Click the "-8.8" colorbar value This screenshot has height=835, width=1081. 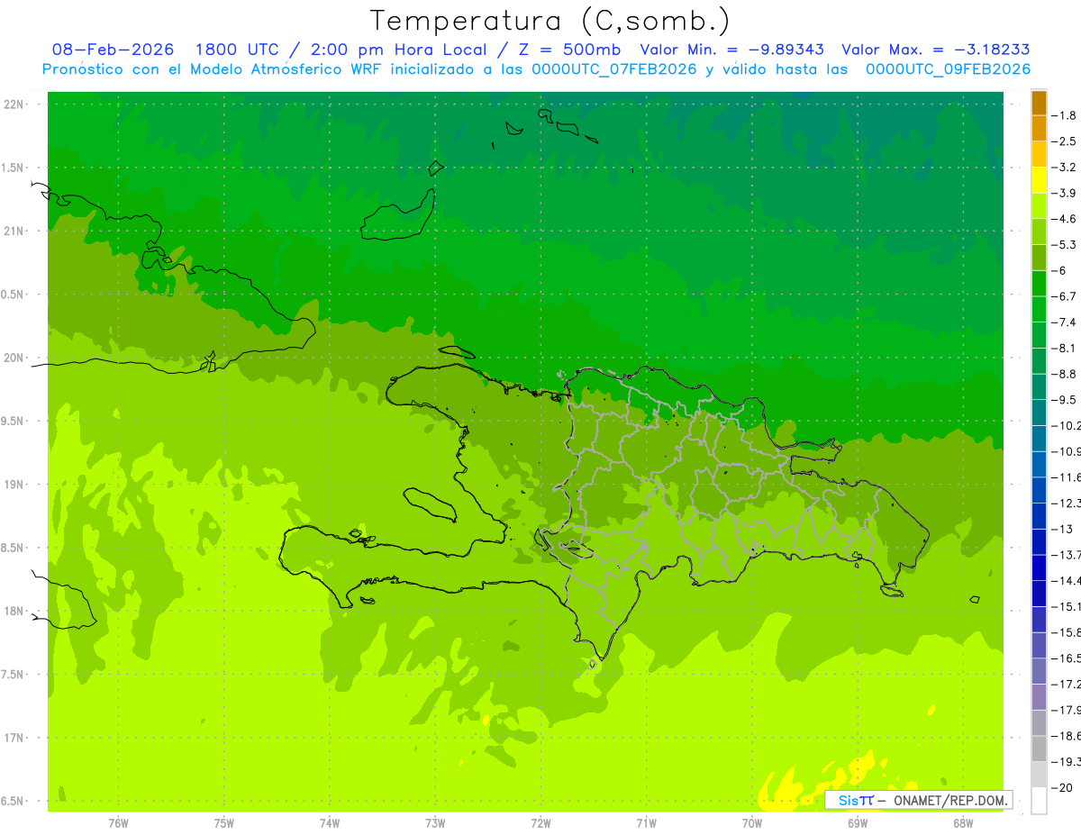tap(1064, 374)
